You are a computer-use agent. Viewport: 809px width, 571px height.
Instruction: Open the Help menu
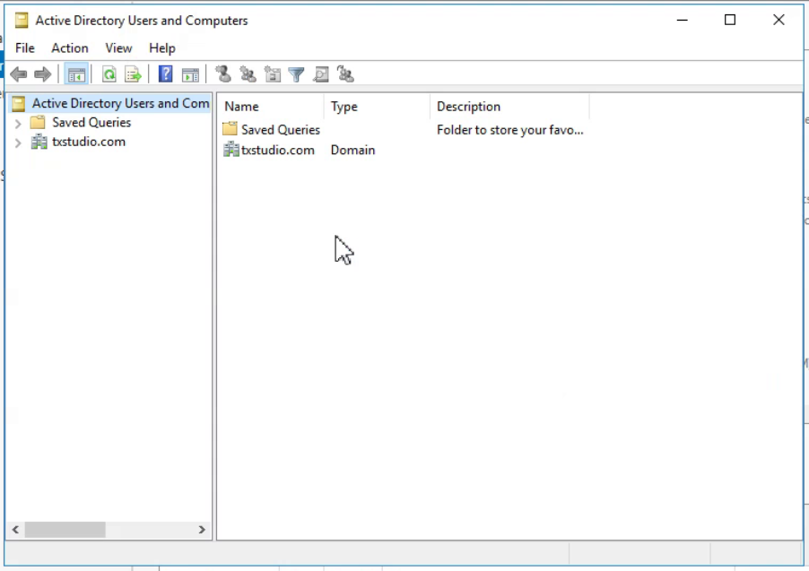point(162,48)
